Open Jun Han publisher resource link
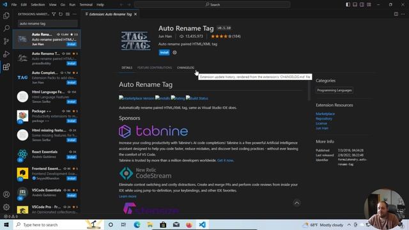 [322, 128]
